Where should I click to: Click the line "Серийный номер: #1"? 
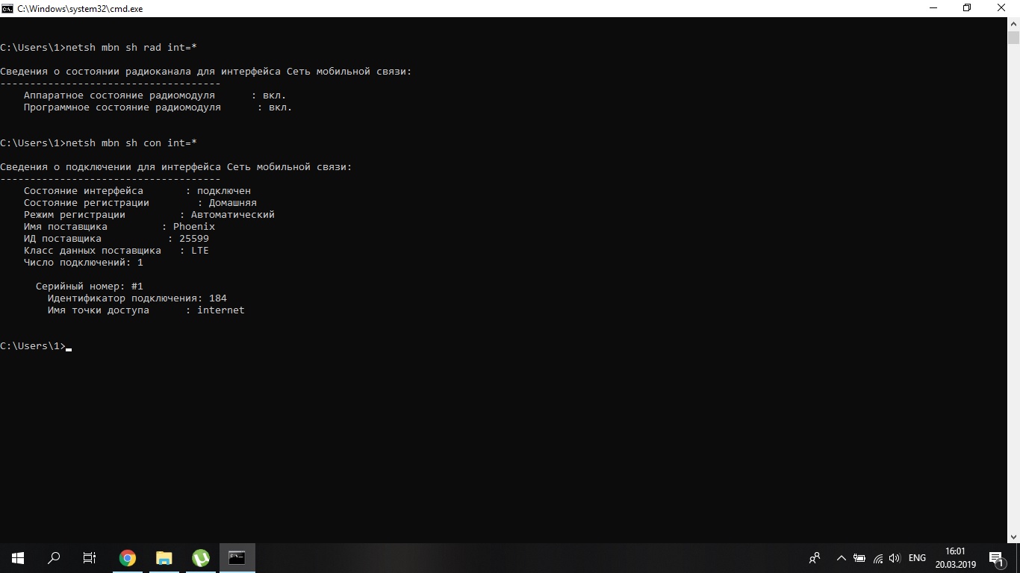pyautogui.click(x=90, y=286)
